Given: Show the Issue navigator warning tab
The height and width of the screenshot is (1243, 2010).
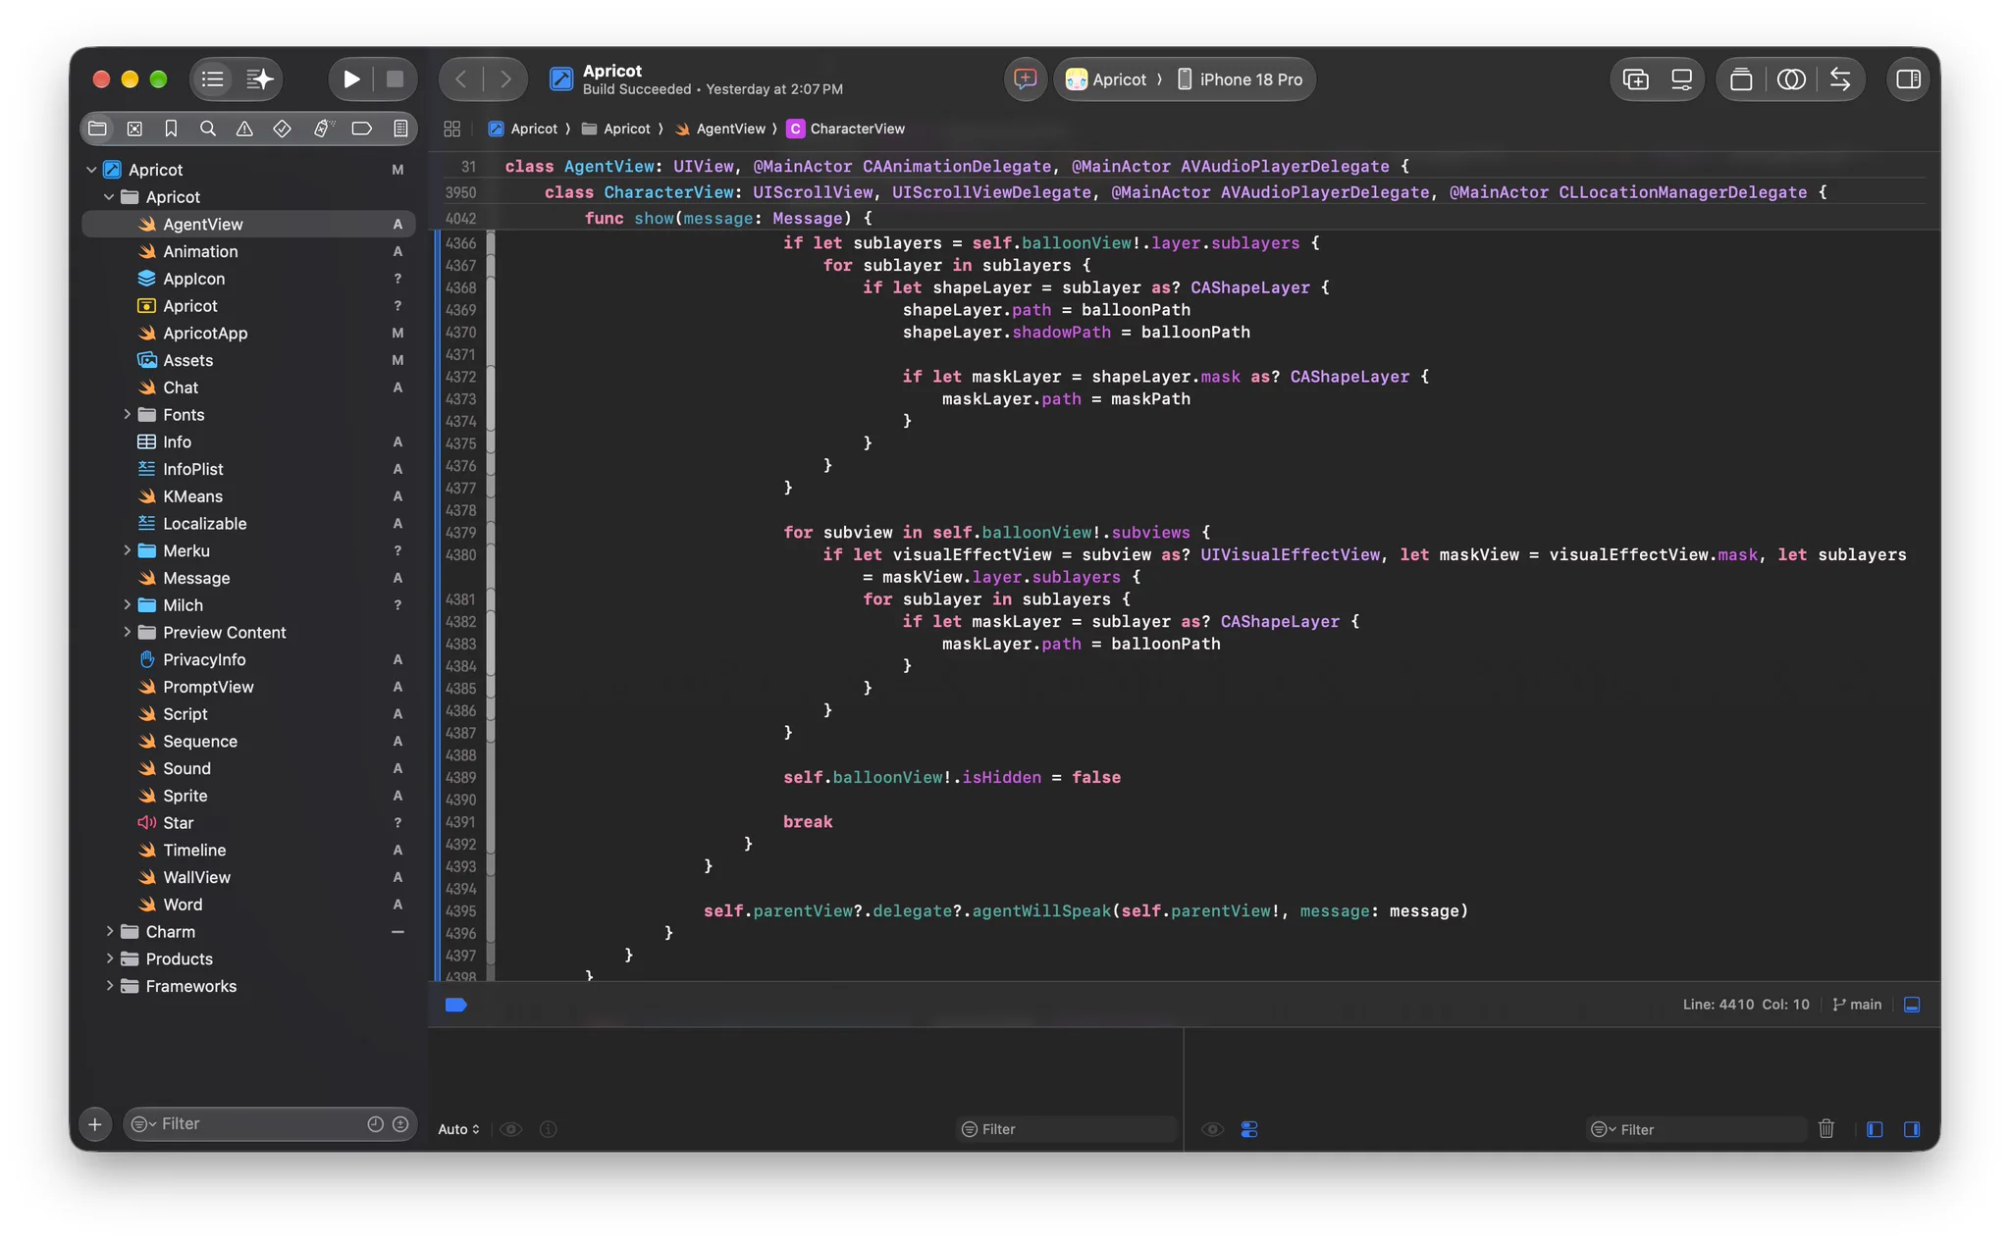Looking at the screenshot, I should [244, 129].
